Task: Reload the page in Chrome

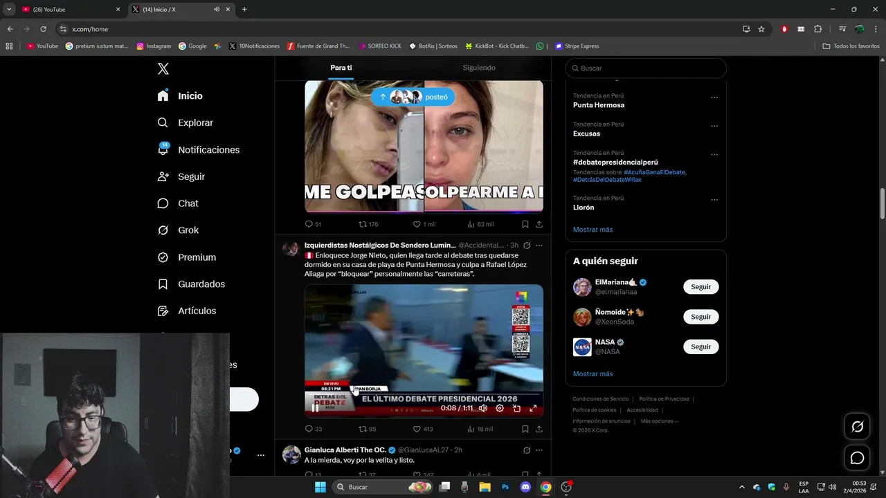Action: 43,29
